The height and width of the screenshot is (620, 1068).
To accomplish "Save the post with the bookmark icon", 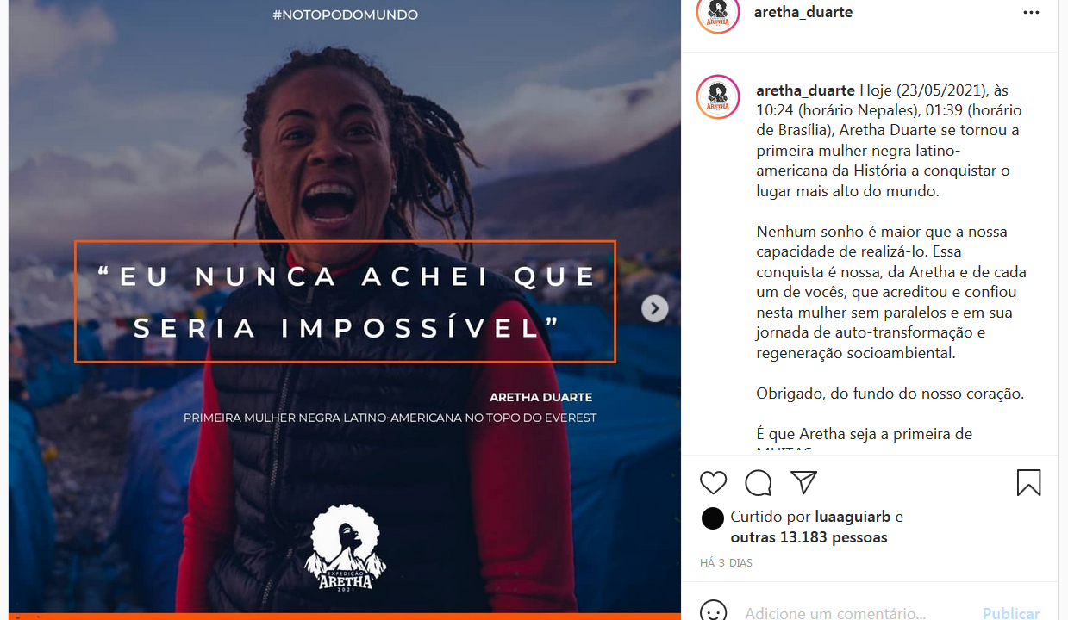I will (1028, 483).
